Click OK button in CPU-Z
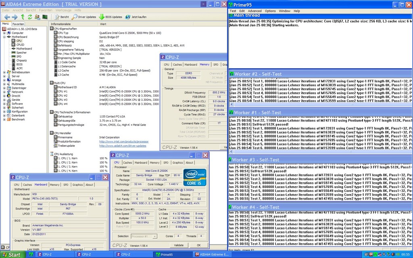 (199, 245)
